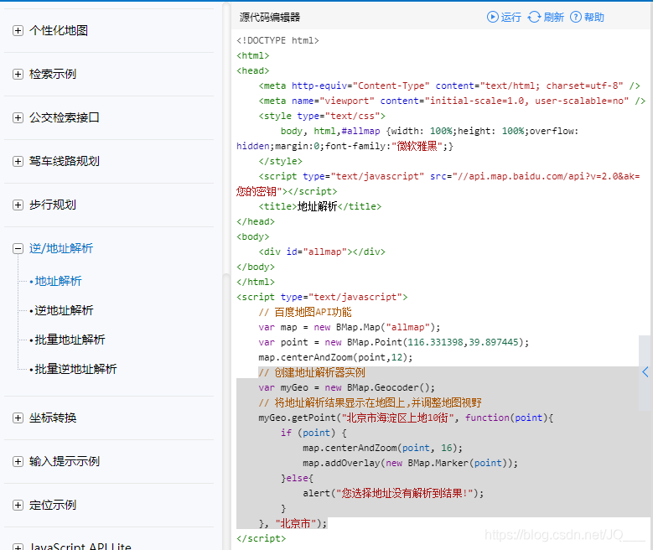Image resolution: width=653 pixels, height=550 pixels.
Task: Expand the 个性化地图 plus box
Action: click(x=18, y=30)
